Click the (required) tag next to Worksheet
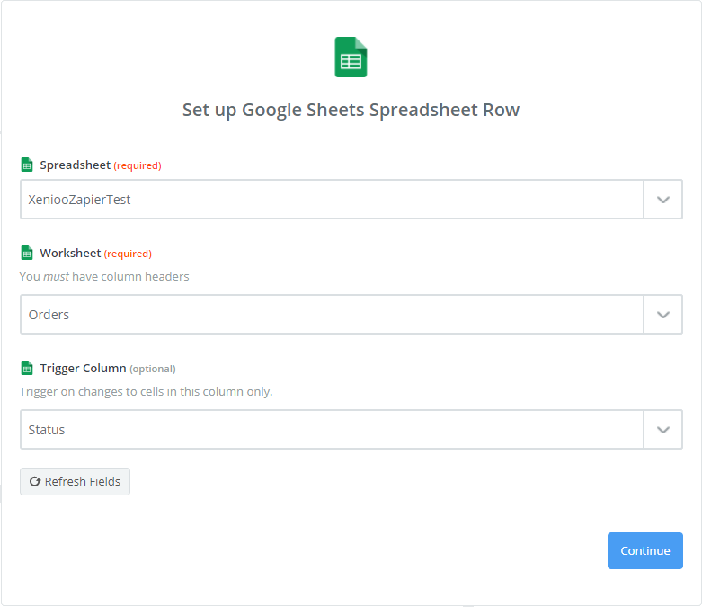 coord(128,254)
